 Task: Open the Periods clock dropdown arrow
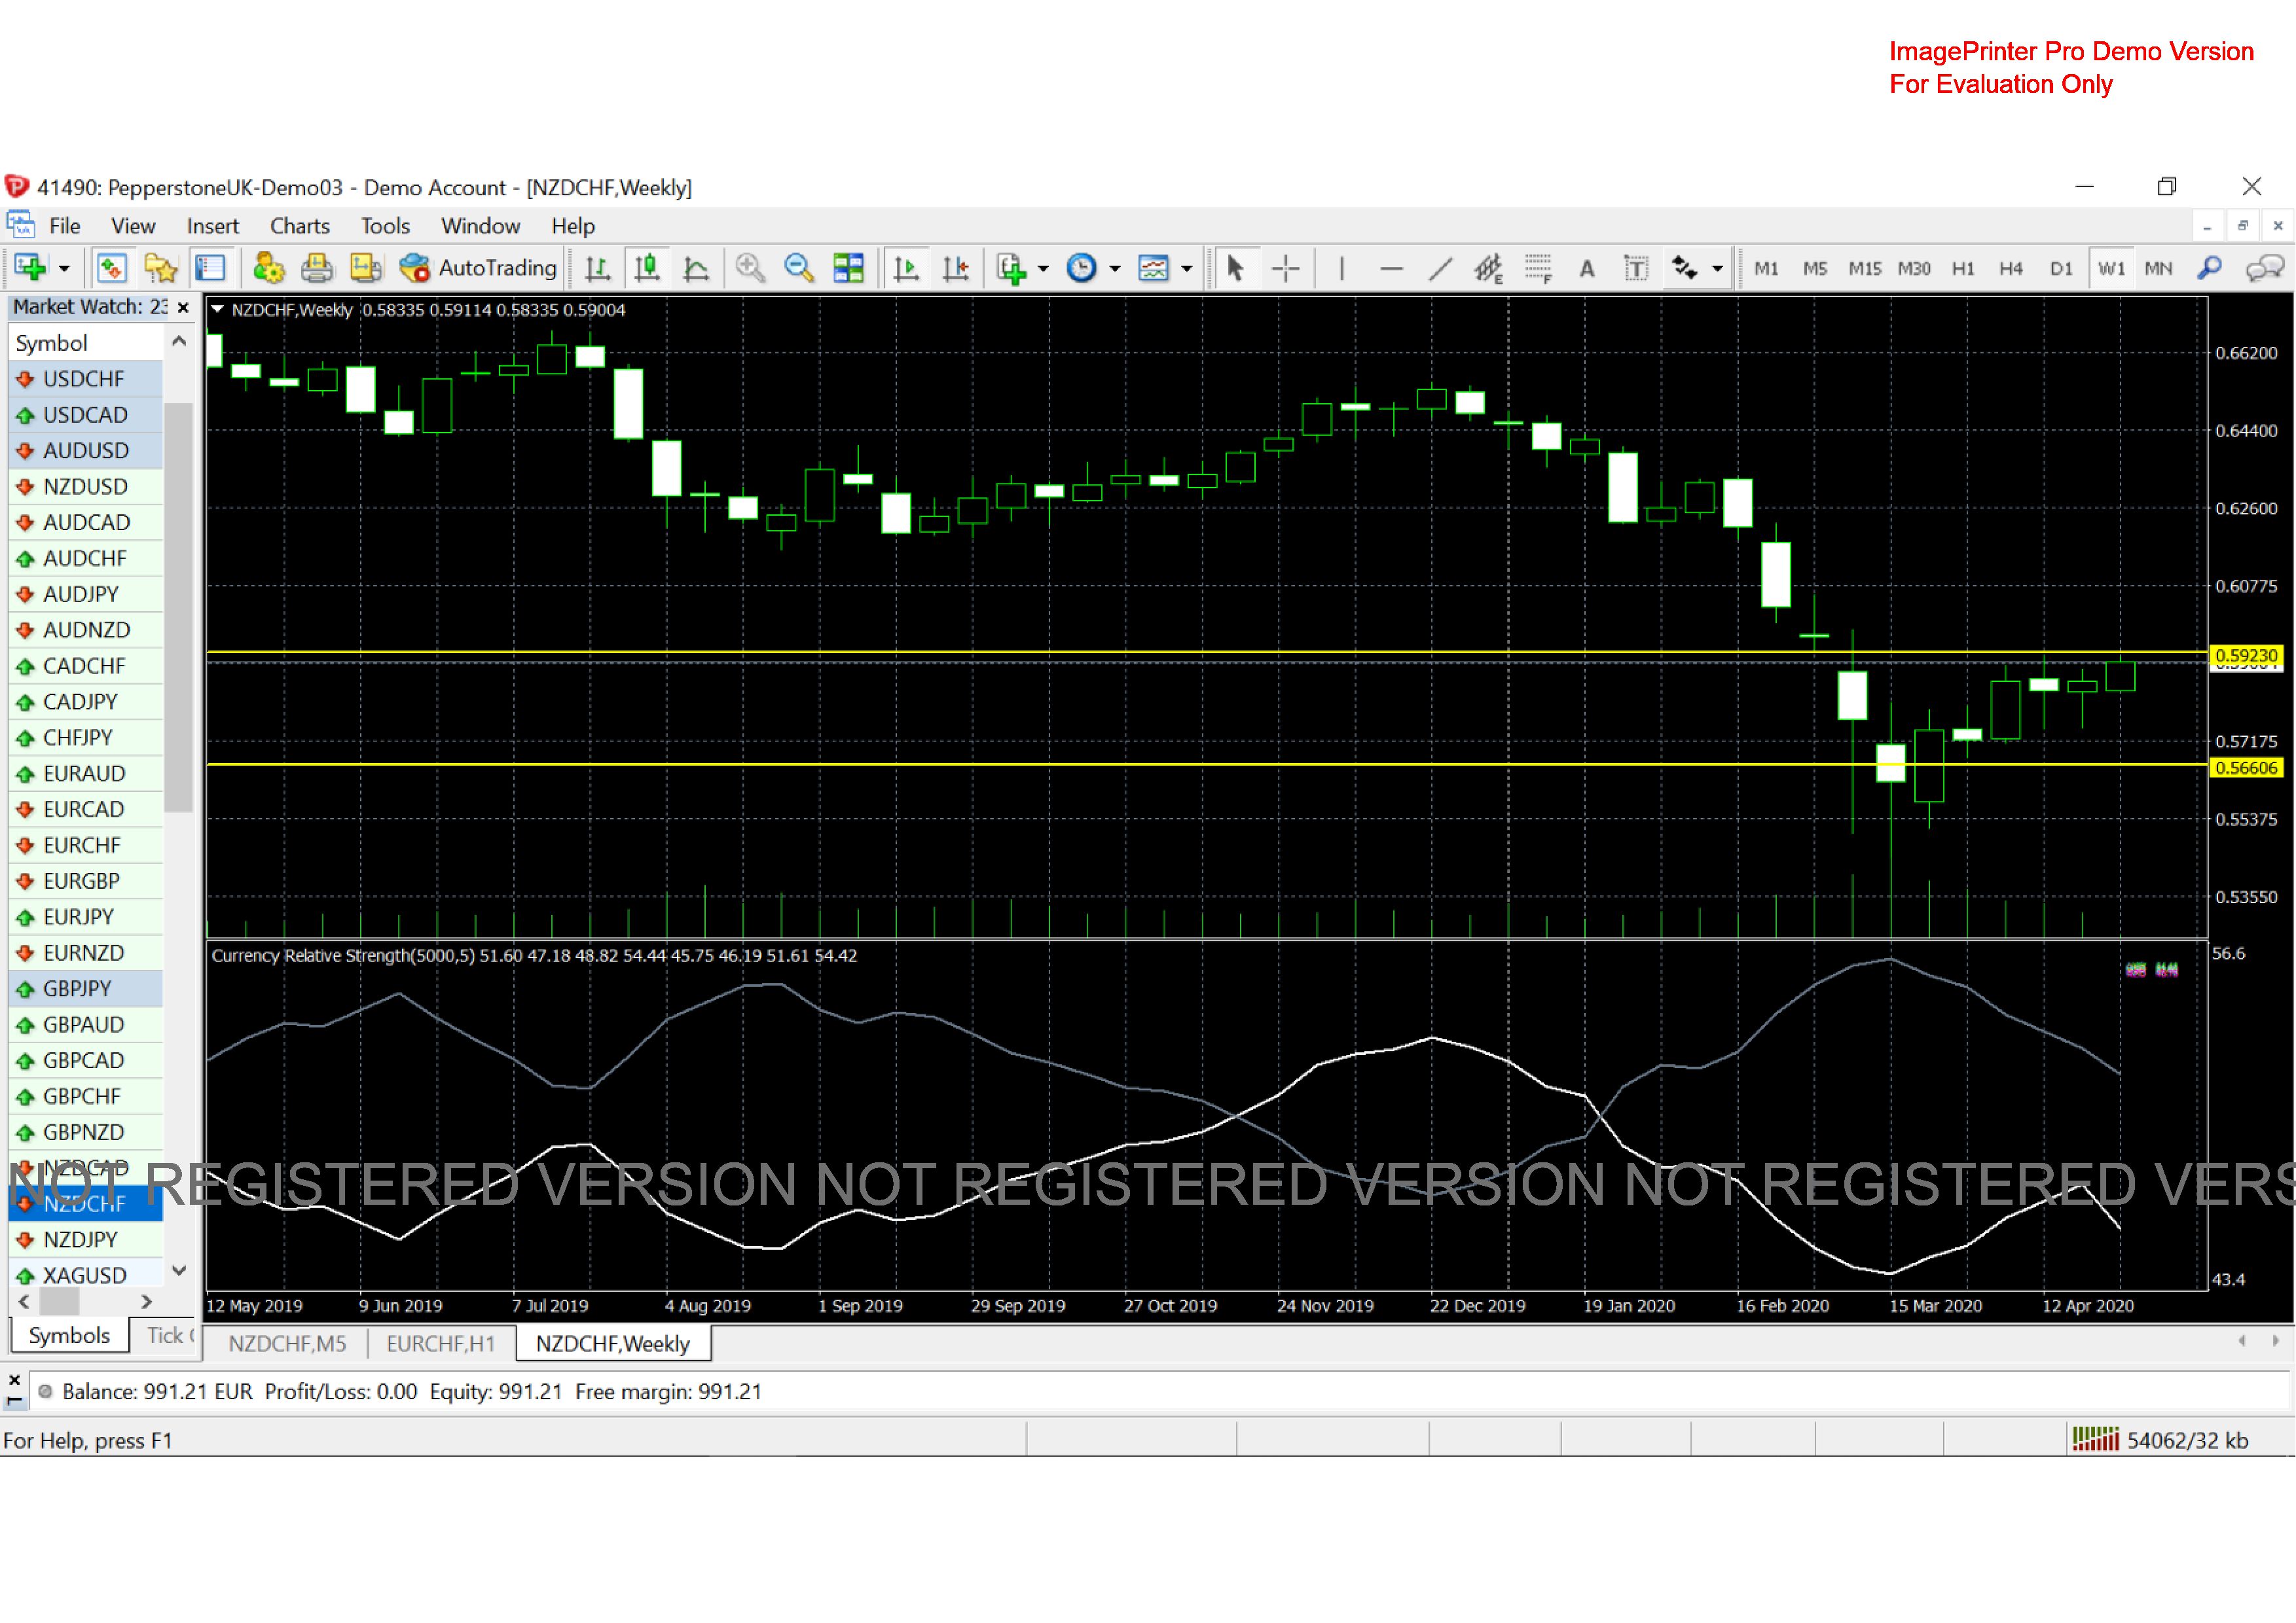pyautogui.click(x=1115, y=269)
